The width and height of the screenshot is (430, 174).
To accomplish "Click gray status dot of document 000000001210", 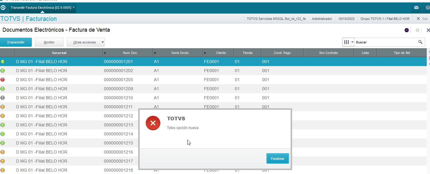I will 3,98.
